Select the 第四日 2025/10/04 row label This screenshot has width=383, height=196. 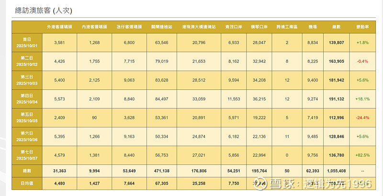pos(27,99)
